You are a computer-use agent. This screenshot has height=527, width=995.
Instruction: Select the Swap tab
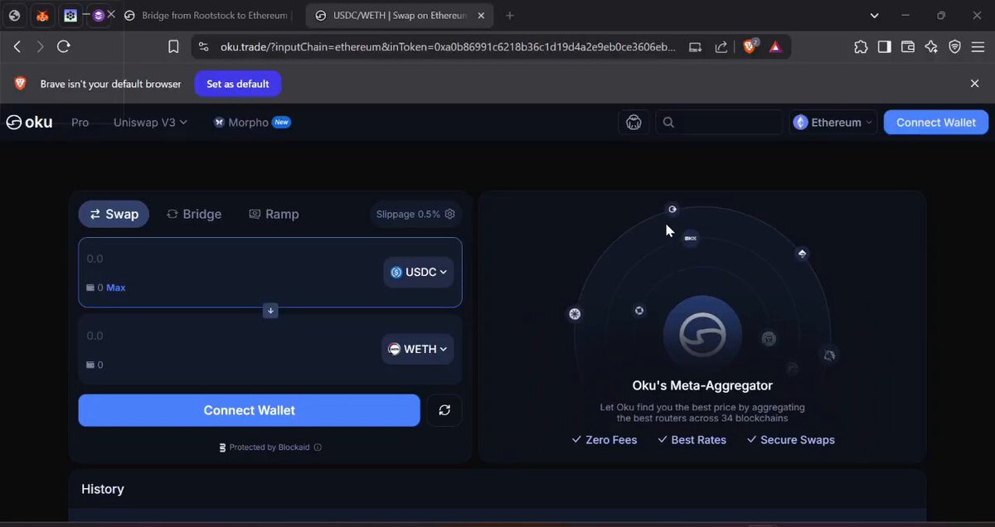click(x=114, y=214)
